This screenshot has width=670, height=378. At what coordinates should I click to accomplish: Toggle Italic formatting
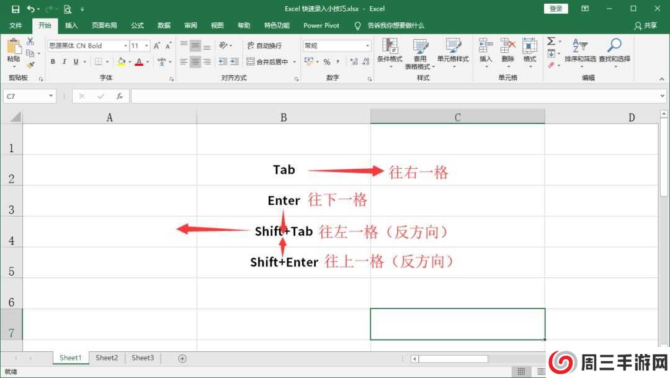click(x=65, y=62)
